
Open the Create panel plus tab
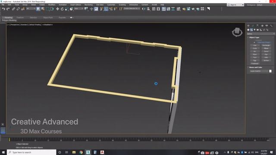coord(248,26)
